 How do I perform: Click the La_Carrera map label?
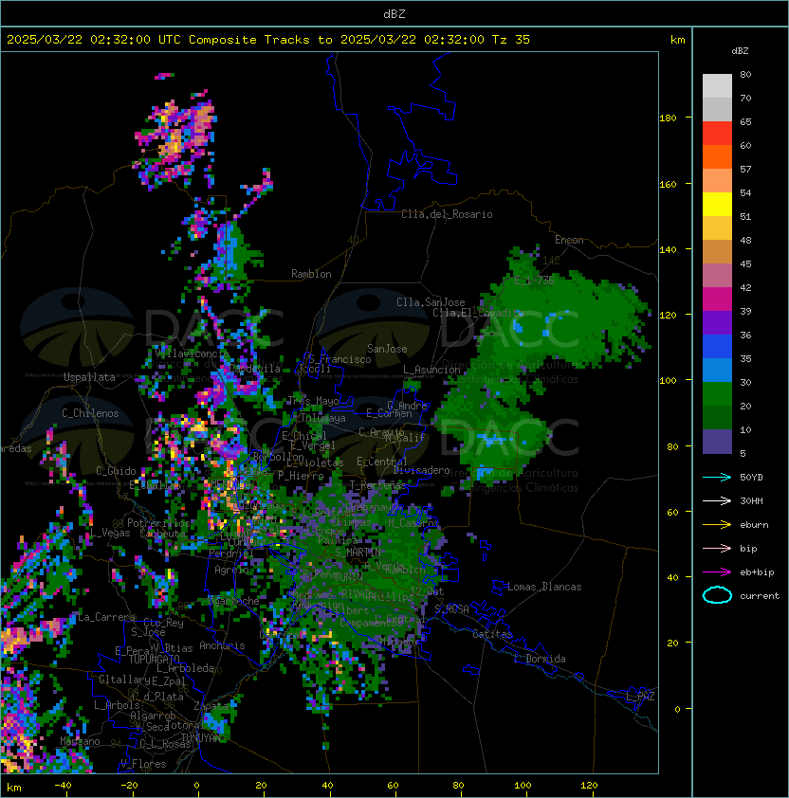click(x=106, y=617)
